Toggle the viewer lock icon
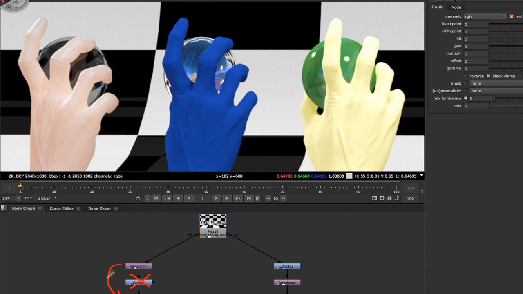The width and height of the screenshot is (523, 294). pos(389,198)
